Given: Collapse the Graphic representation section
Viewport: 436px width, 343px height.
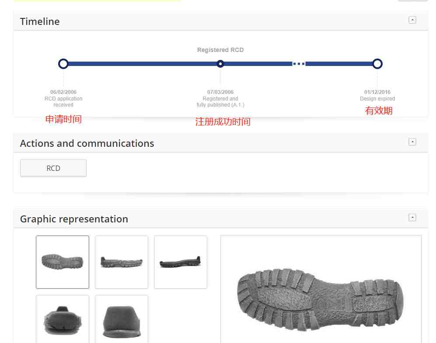Looking at the screenshot, I should (x=412, y=218).
